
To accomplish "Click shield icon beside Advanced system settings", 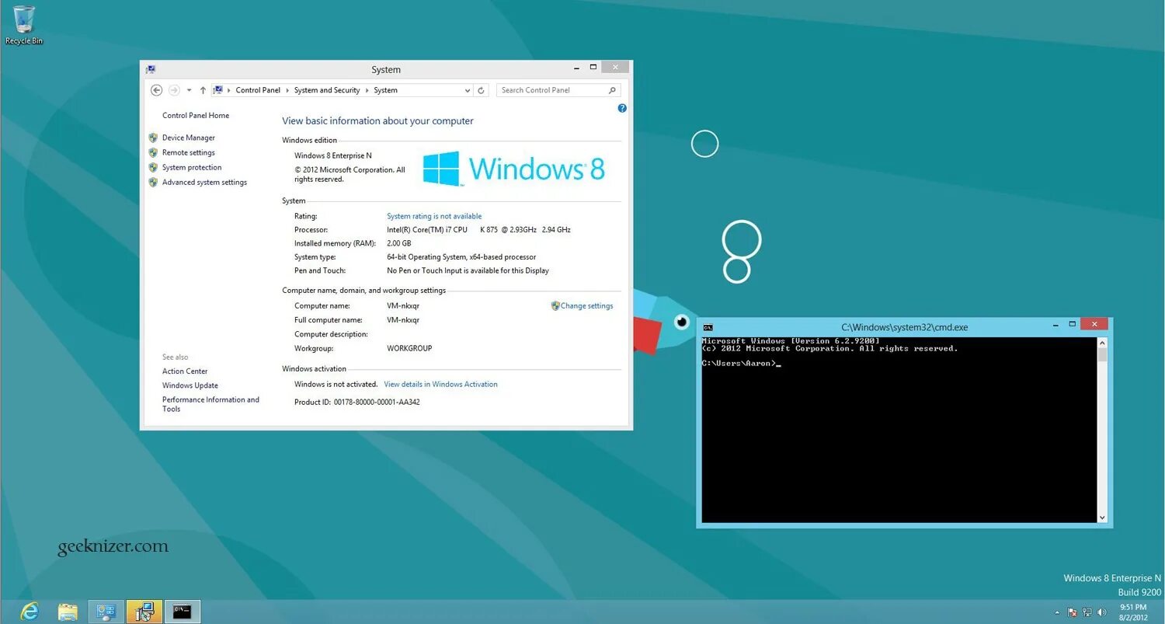I will [x=153, y=182].
